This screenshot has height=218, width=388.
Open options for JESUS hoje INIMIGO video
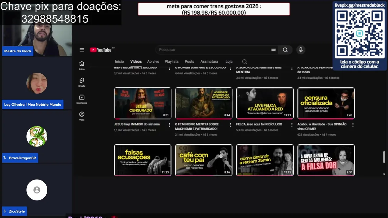[169, 125]
